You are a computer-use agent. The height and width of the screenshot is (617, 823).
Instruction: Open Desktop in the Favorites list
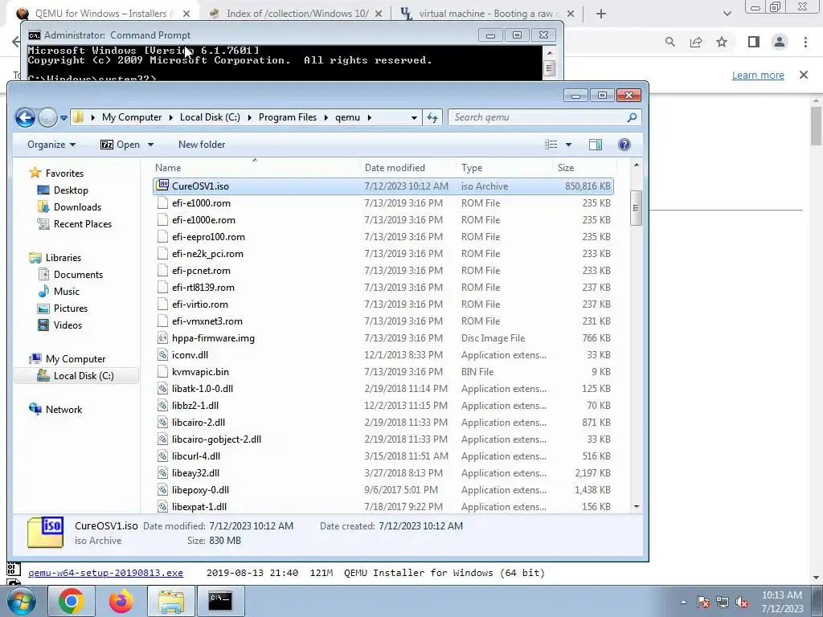click(71, 190)
